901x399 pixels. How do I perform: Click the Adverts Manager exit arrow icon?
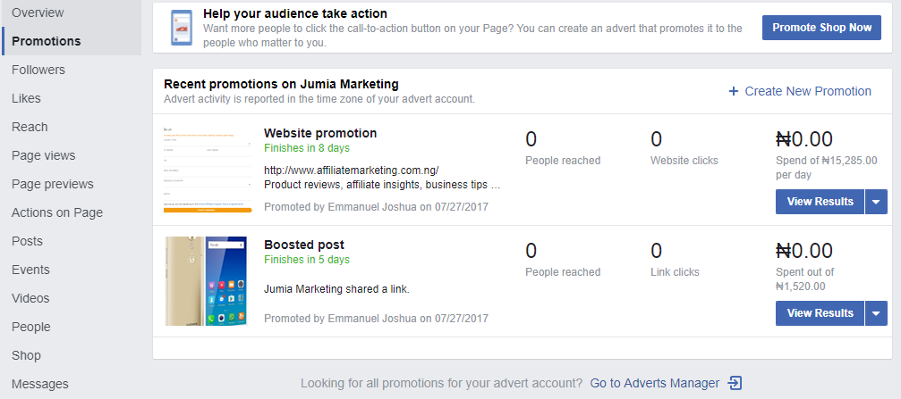735,383
